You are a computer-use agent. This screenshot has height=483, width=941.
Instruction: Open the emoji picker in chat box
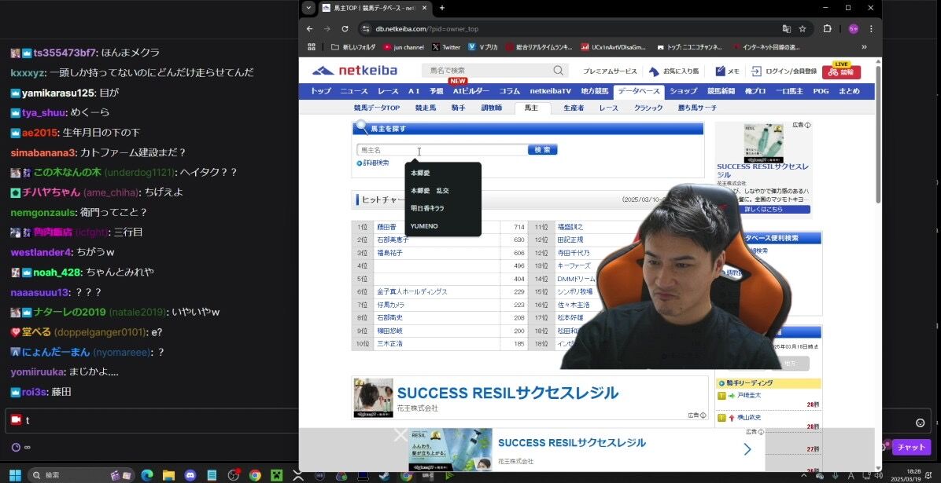[920, 423]
